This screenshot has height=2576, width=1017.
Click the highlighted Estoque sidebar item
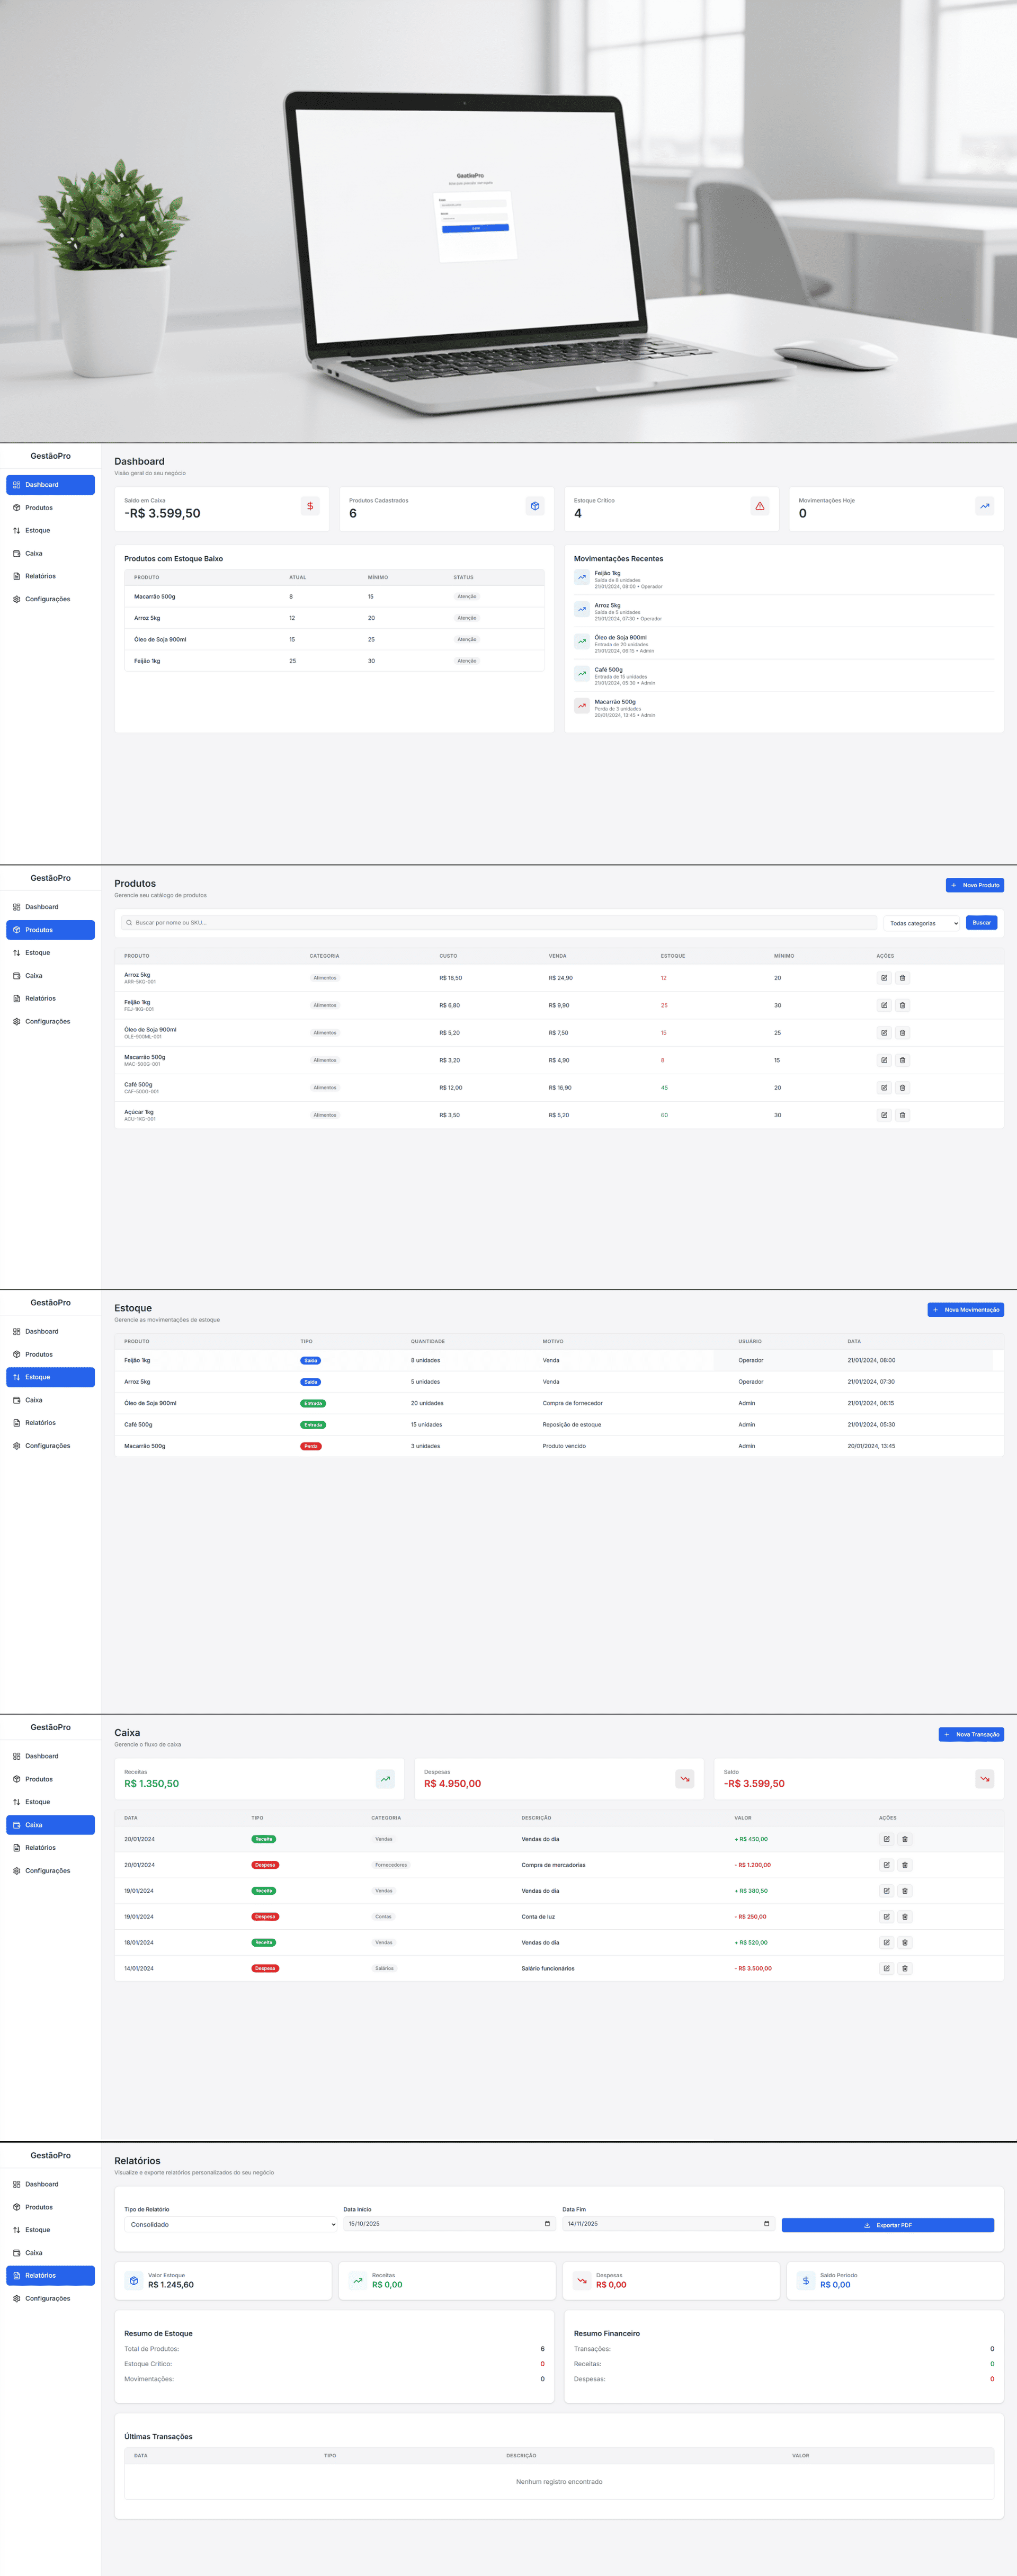[50, 1377]
